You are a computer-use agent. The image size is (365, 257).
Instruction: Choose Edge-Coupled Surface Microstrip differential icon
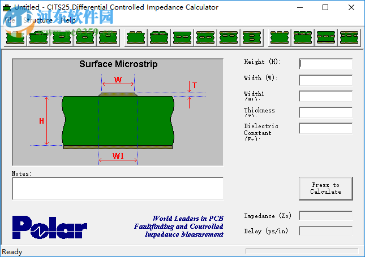(x=136, y=38)
